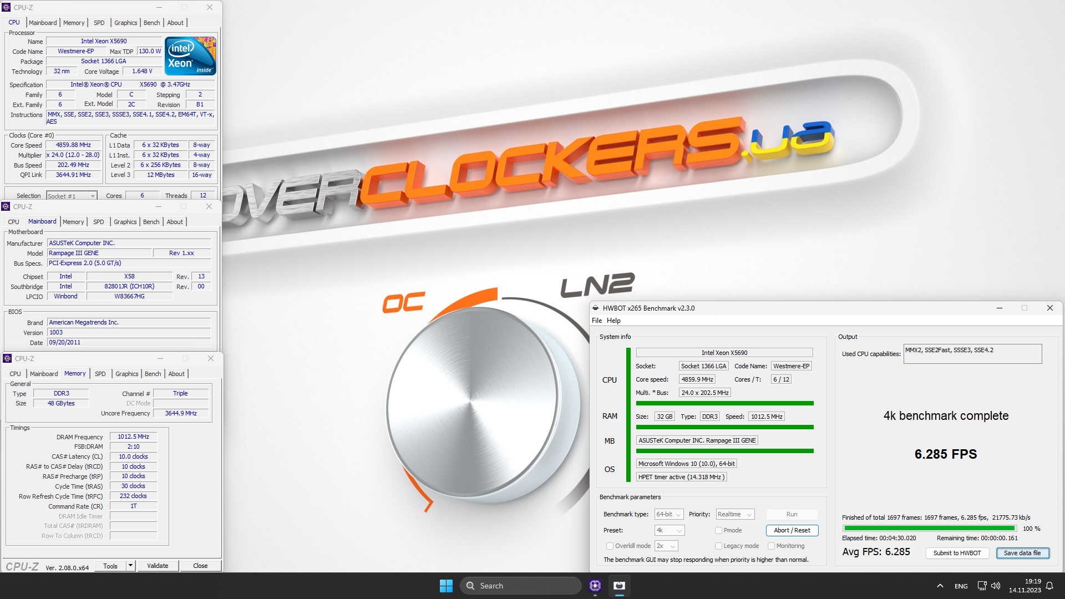This screenshot has height=599, width=1065.
Task: Open the Overkill 2x multiplier dropdown
Action: 666,546
